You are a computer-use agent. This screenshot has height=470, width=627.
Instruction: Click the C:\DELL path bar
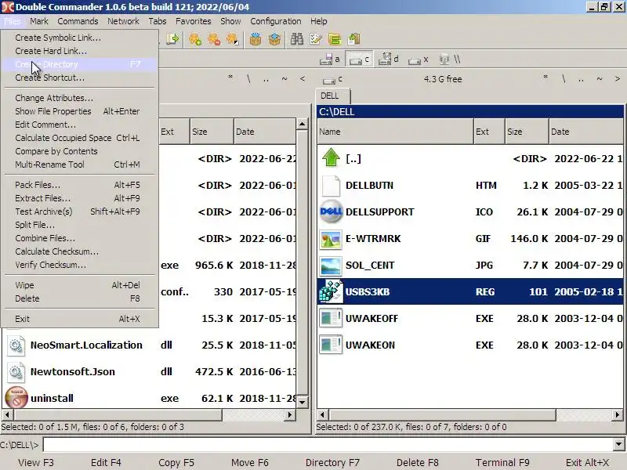[x=470, y=112]
